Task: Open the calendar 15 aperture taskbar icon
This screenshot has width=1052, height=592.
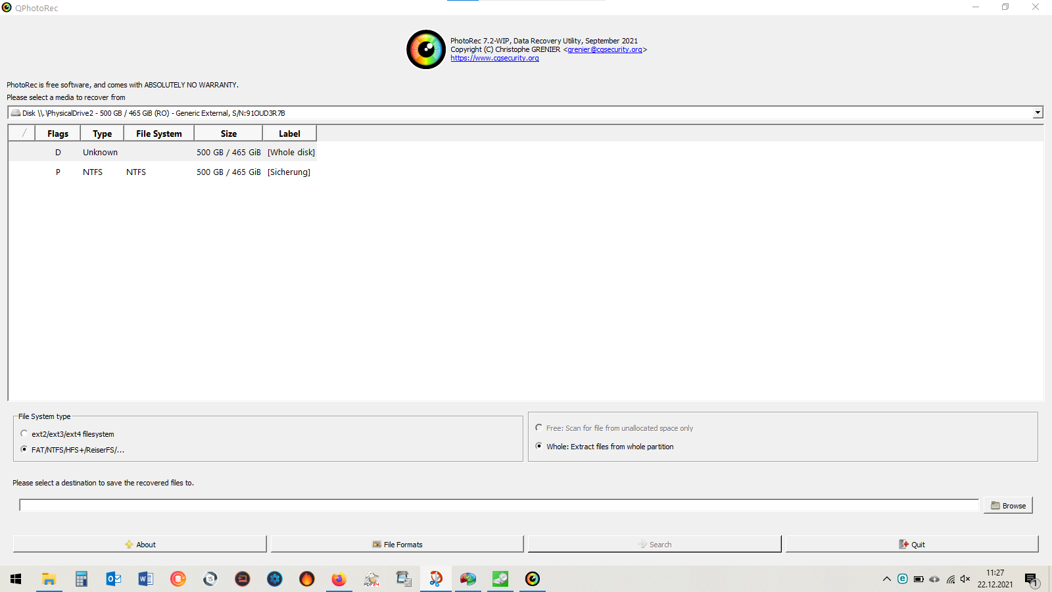Action: pyautogui.click(x=210, y=579)
